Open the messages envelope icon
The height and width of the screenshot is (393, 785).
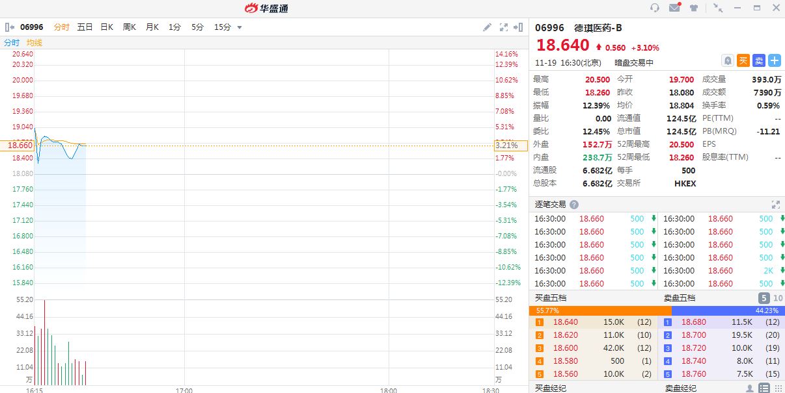[x=674, y=8]
